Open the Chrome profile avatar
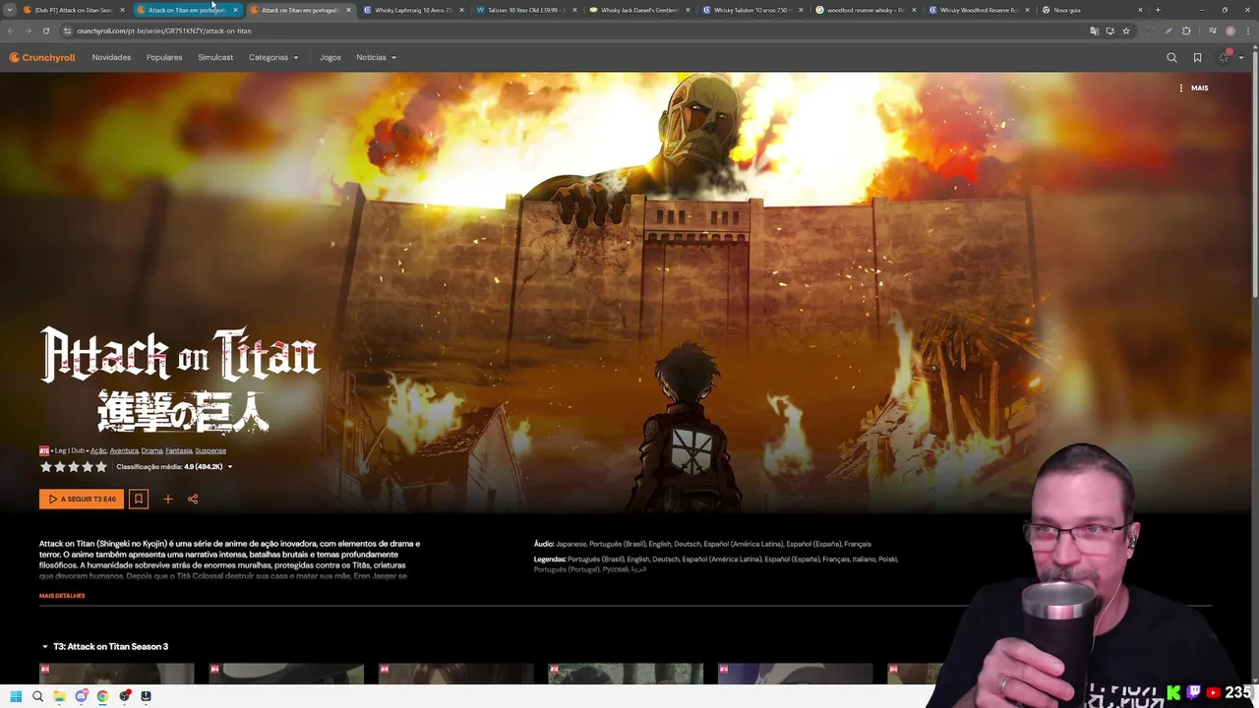Image resolution: width=1259 pixels, height=708 pixels. coord(1229,30)
